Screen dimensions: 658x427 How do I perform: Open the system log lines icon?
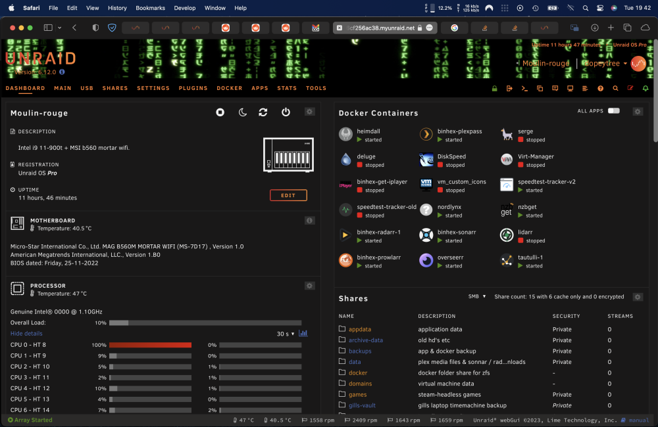585,89
